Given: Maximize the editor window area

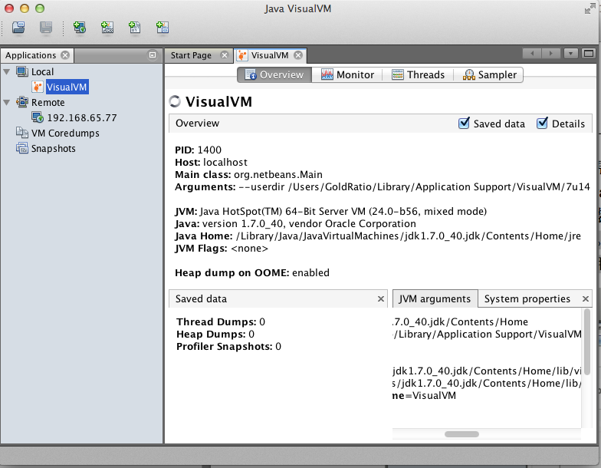Looking at the screenshot, I should tap(589, 54).
